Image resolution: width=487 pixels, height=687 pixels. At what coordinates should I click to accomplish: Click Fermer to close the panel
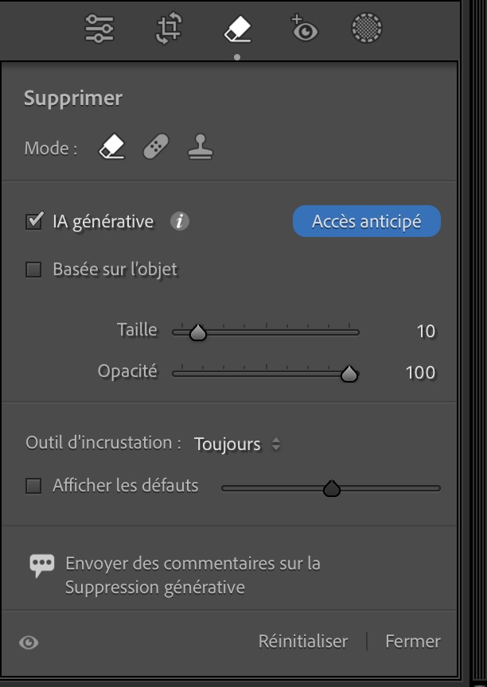point(412,641)
